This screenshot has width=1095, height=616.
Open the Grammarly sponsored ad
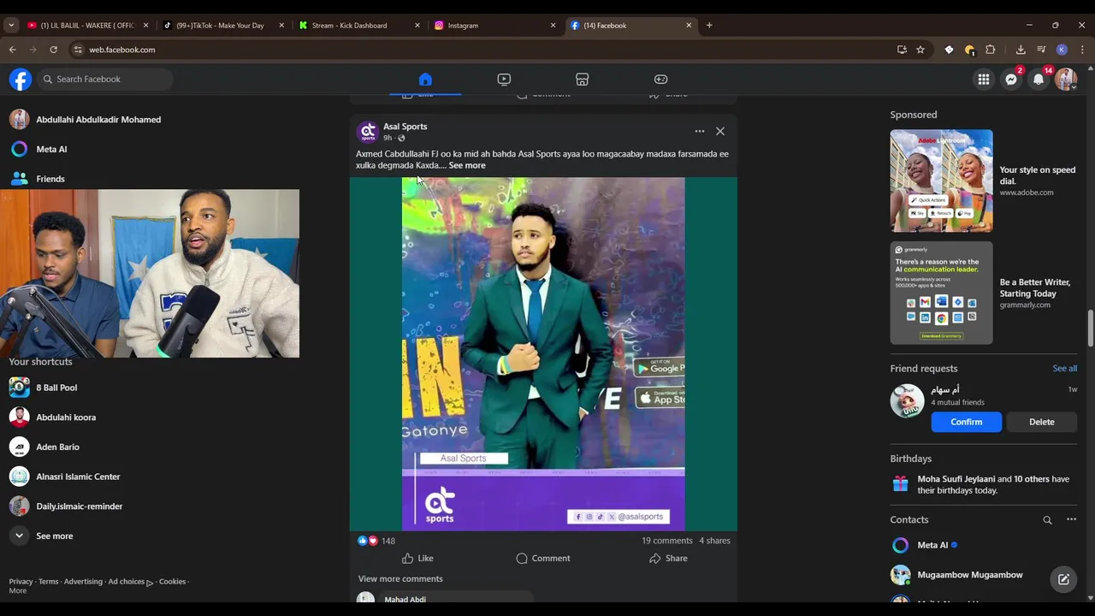[x=984, y=293]
